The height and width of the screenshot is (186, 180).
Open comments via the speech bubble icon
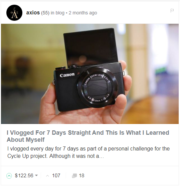click(74, 176)
